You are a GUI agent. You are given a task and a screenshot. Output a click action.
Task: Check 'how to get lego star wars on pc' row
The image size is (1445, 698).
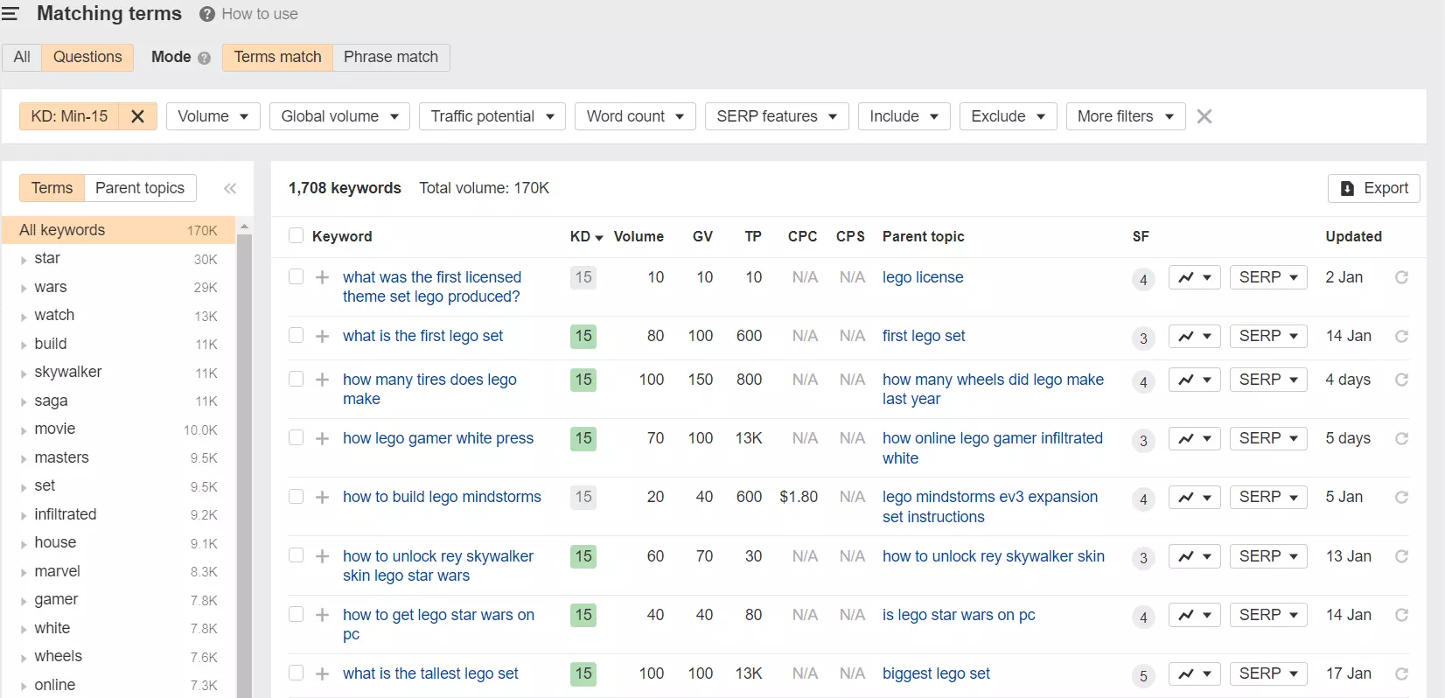coord(296,614)
